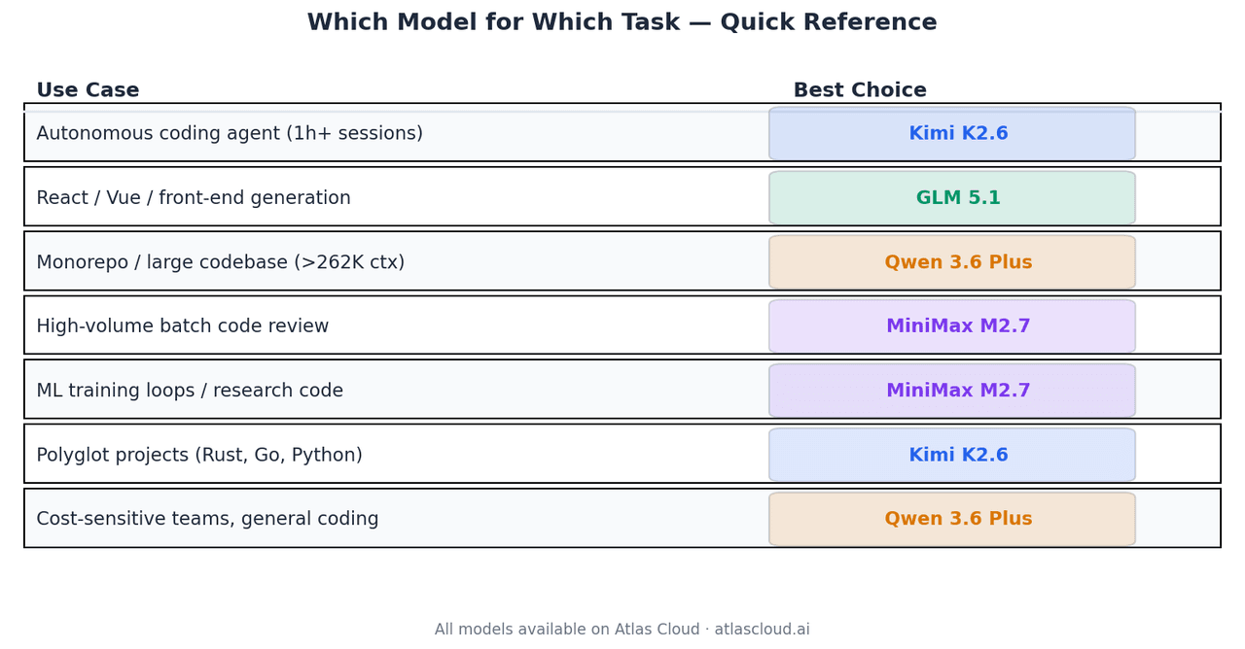Click 'High-volume batch code review' label
Screen dimensions: 1245x649
[x=183, y=326]
